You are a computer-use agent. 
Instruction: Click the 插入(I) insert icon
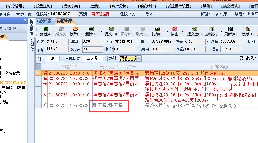pyautogui.click(x=61, y=29)
